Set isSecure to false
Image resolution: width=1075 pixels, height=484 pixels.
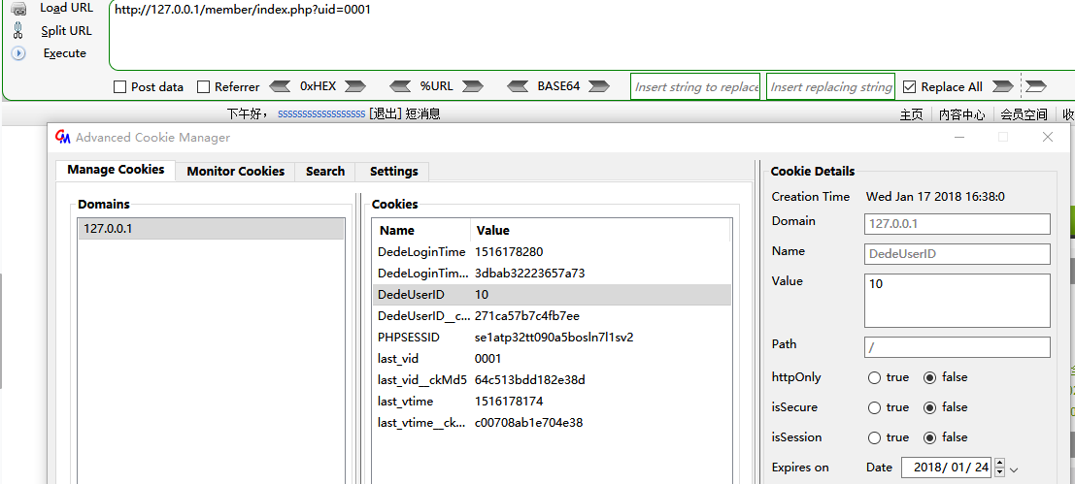[x=929, y=407]
